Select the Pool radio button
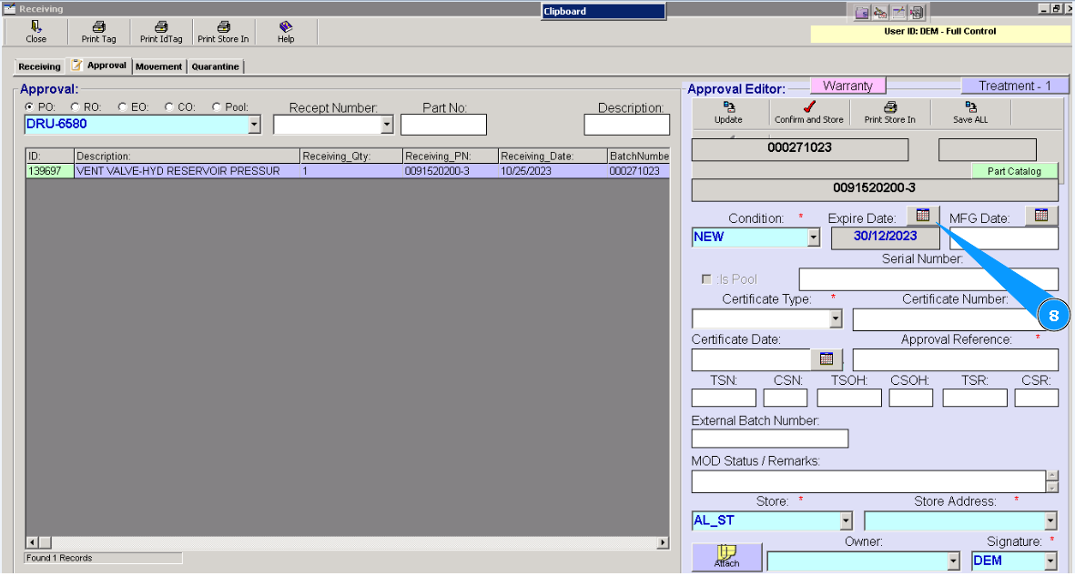 click(x=217, y=107)
